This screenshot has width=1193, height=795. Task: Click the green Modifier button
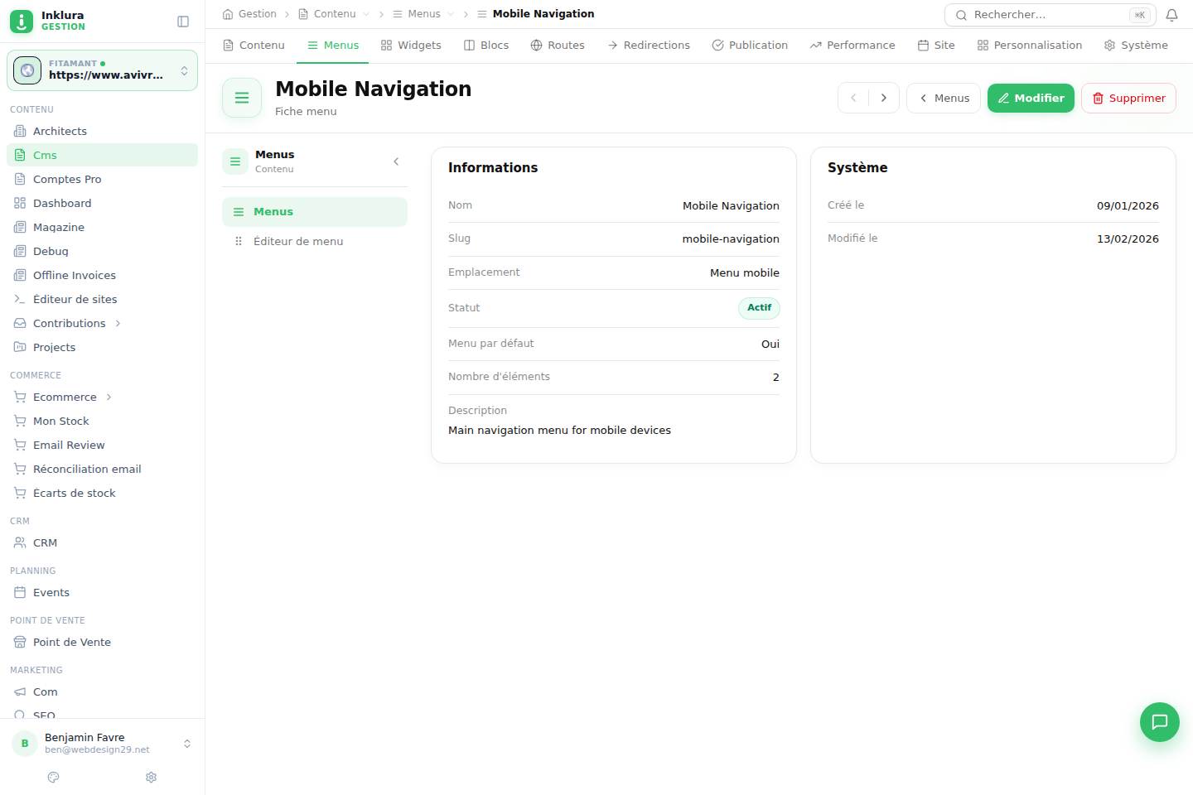point(1031,98)
